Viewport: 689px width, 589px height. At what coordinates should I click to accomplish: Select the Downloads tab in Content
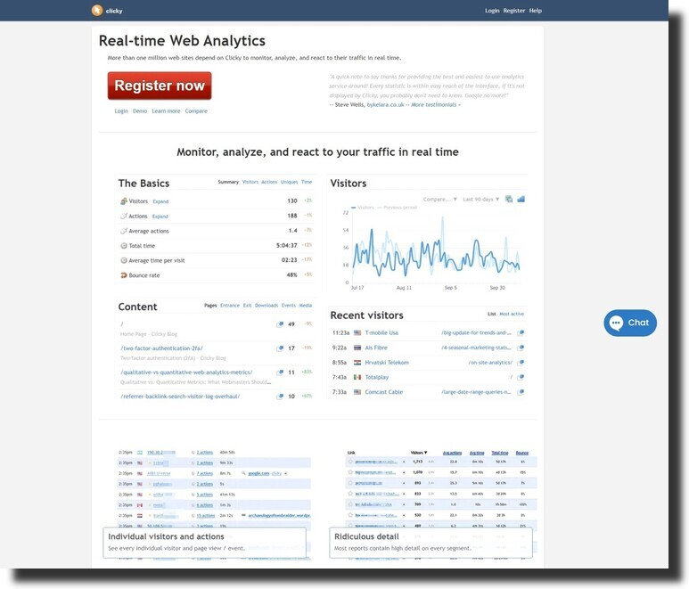[267, 306]
